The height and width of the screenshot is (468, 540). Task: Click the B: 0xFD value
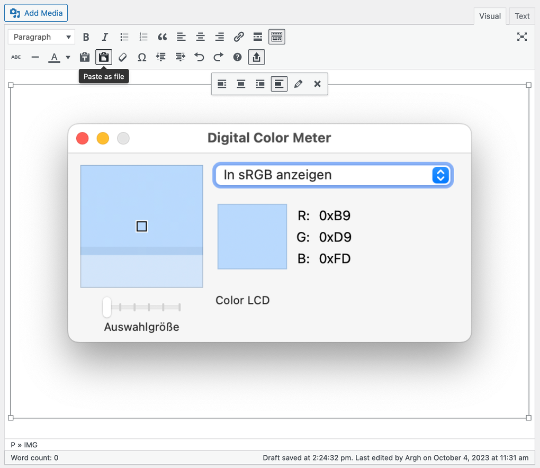click(324, 259)
